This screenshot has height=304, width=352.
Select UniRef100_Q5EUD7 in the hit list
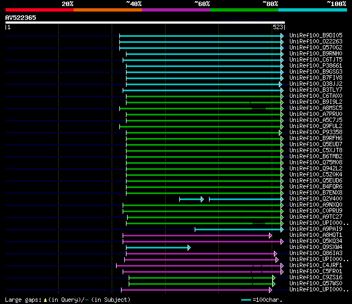click(316, 145)
